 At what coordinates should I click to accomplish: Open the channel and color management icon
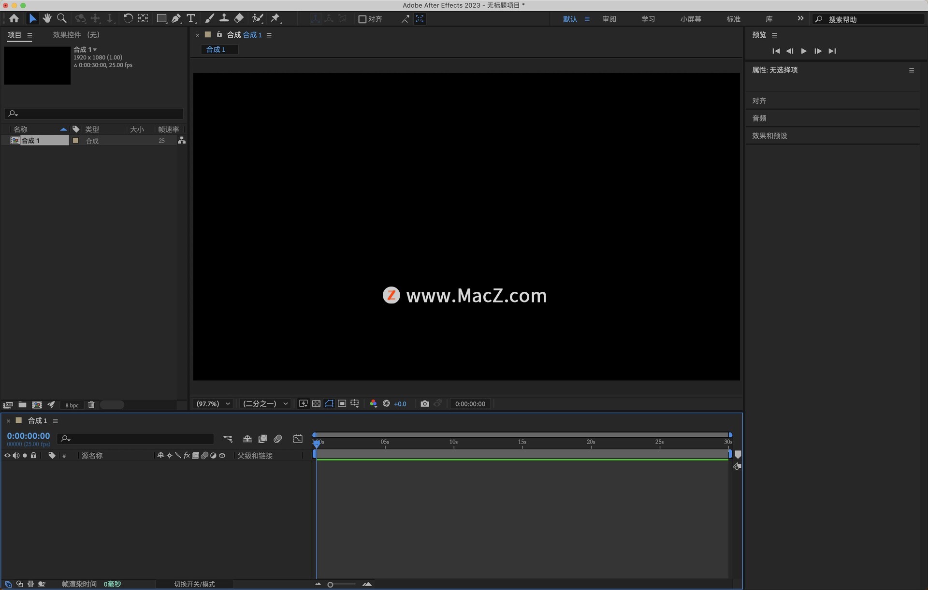pyautogui.click(x=373, y=403)
